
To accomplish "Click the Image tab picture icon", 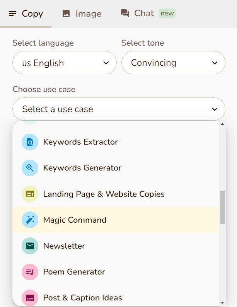I will (x=66, y=14).
